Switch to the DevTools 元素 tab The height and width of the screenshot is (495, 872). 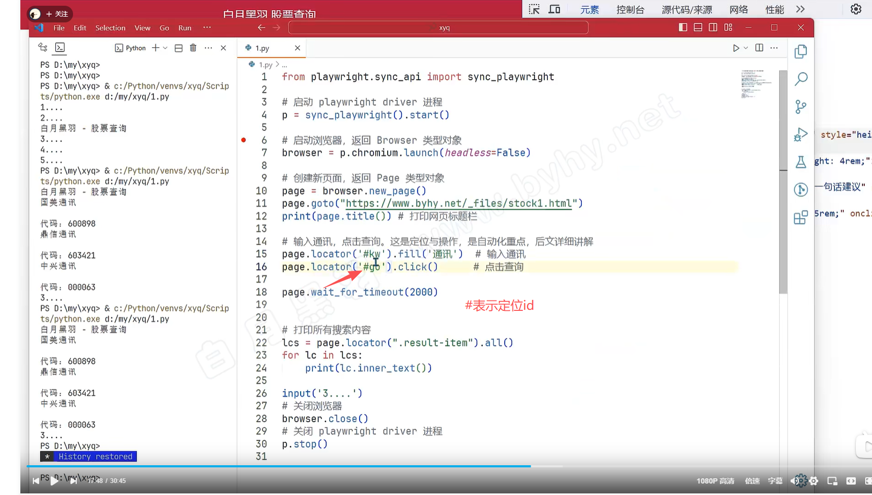[x=590, y=9]
